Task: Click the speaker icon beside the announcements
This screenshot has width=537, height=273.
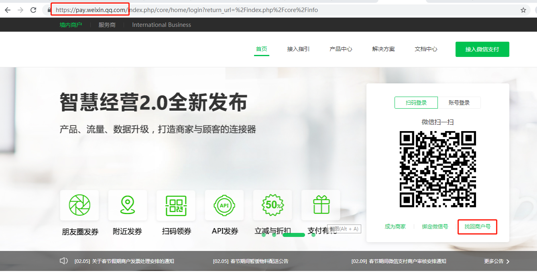Action: [x=64, y=261]
